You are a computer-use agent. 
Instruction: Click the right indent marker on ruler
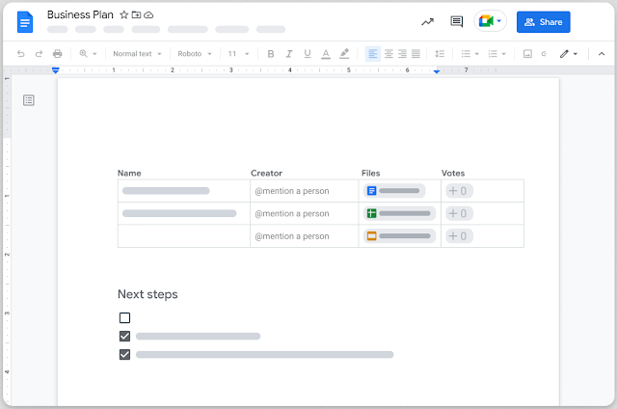point(437,71)
